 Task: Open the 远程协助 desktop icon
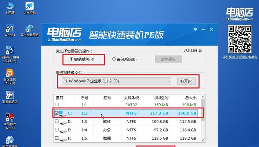[30, 8]
